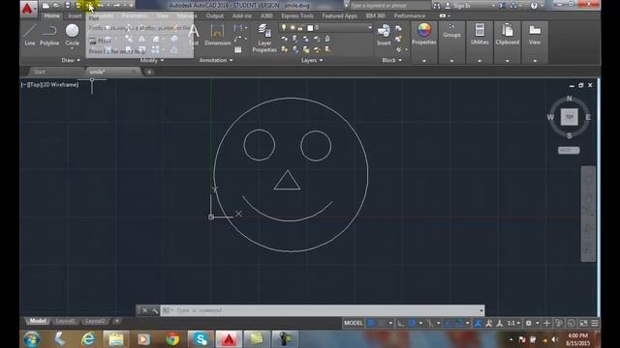
Task: Close the command line with its X icon
Action: (x=144, y=310)
